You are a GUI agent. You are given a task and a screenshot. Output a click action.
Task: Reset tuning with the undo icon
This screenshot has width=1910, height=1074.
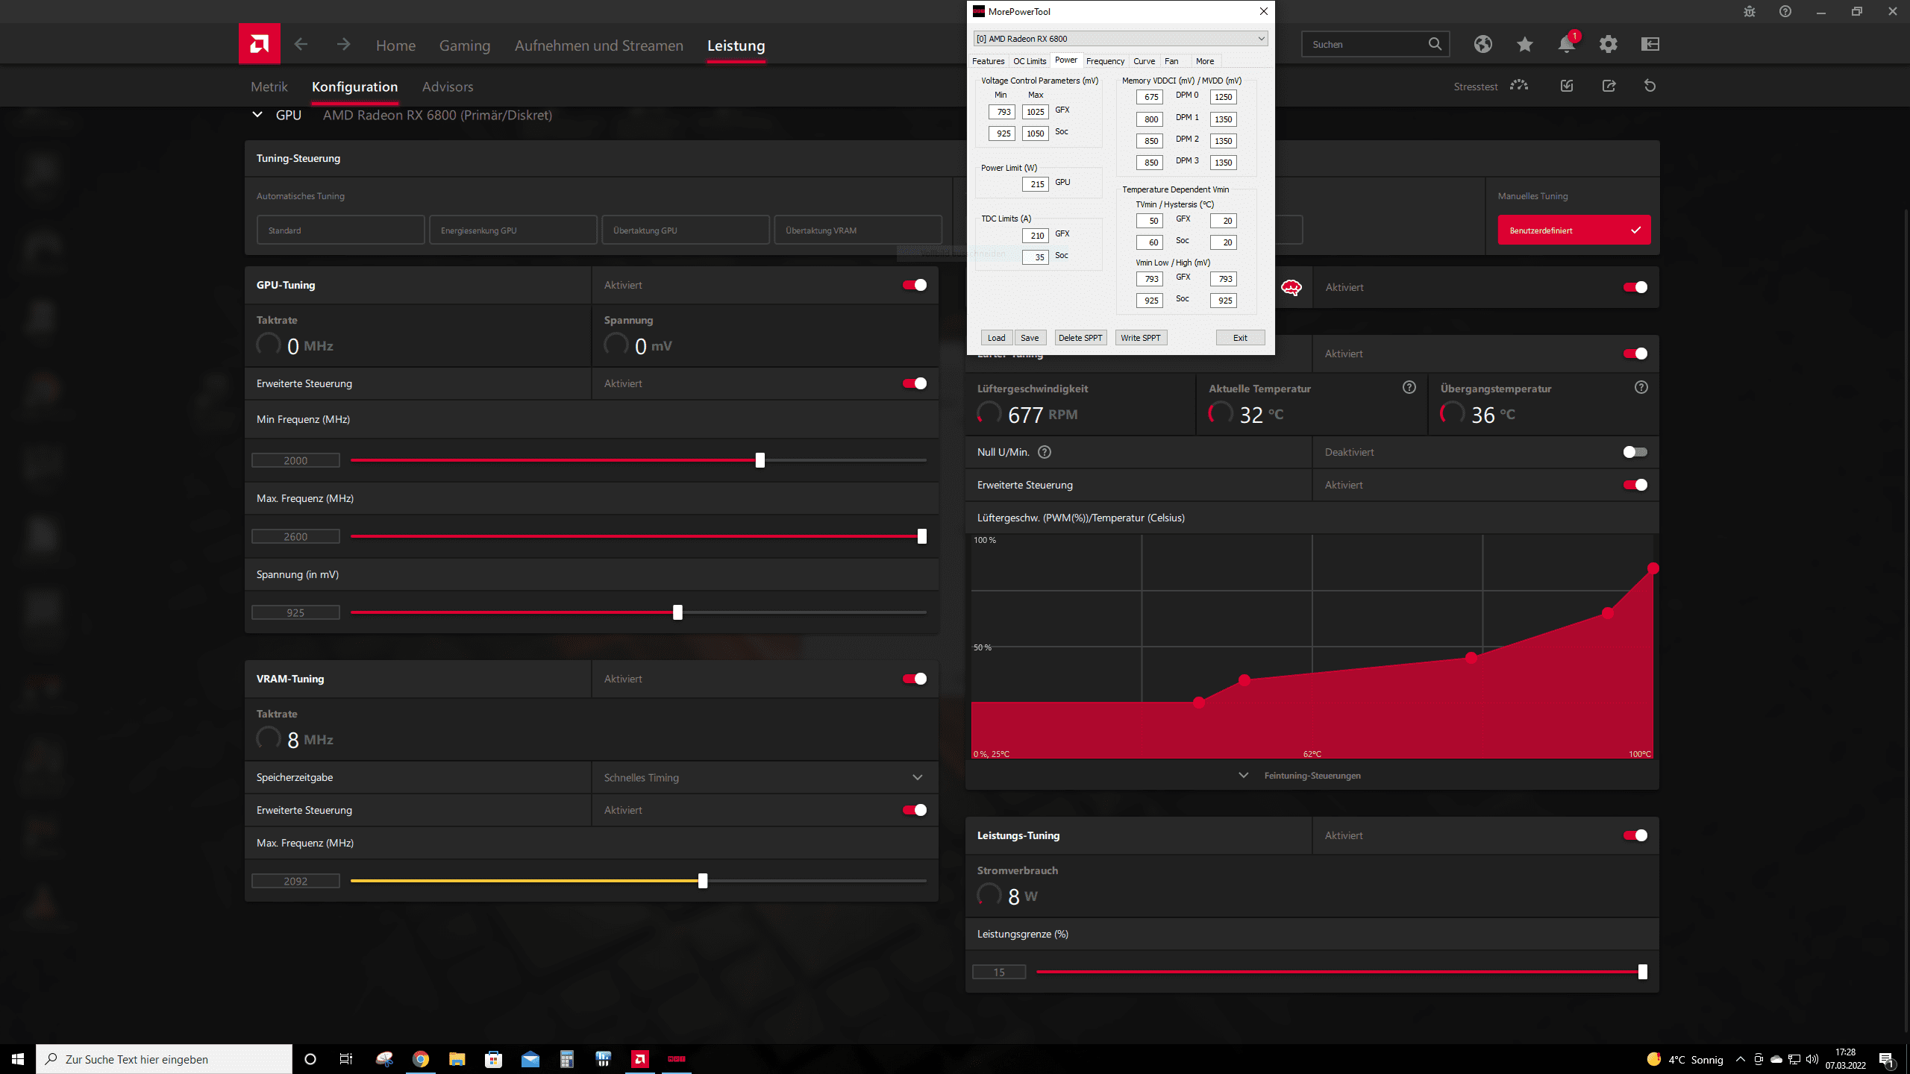pyautogui.click(x=1650, y=86)
